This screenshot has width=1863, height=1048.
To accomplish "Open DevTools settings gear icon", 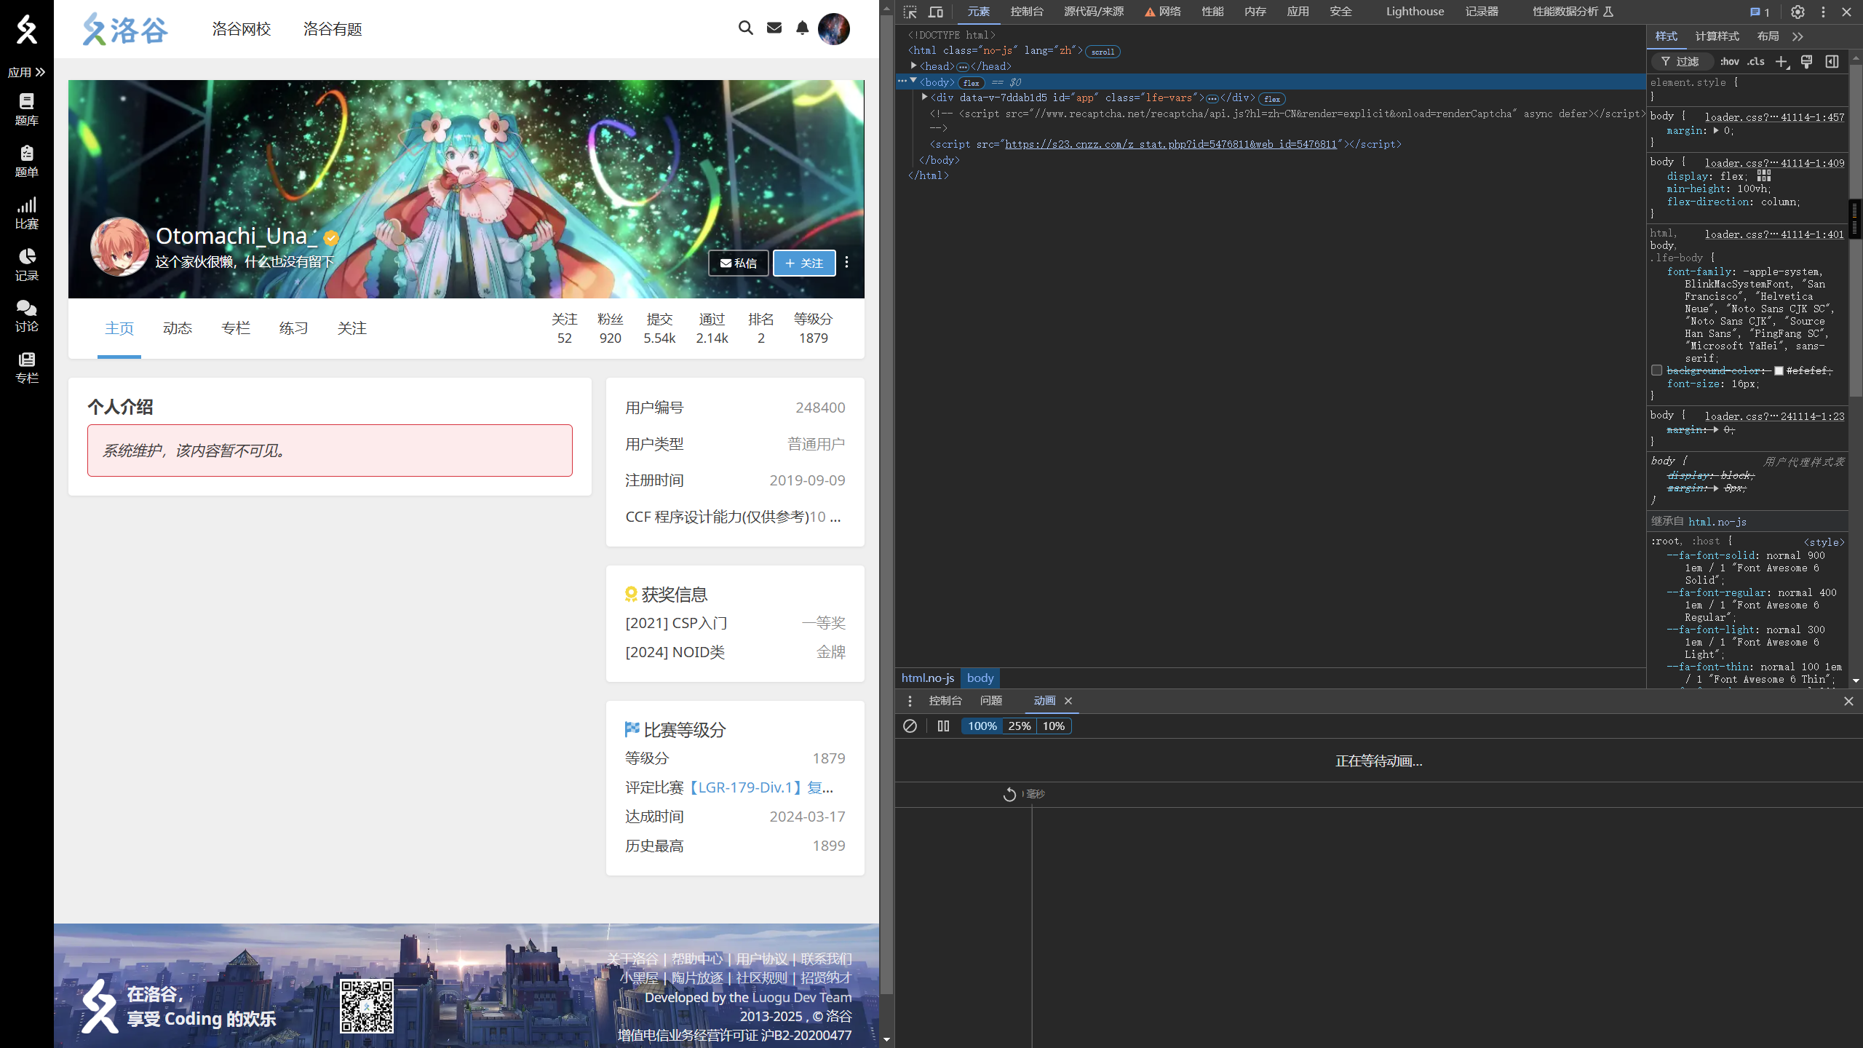I will [x=1798, y=12].
